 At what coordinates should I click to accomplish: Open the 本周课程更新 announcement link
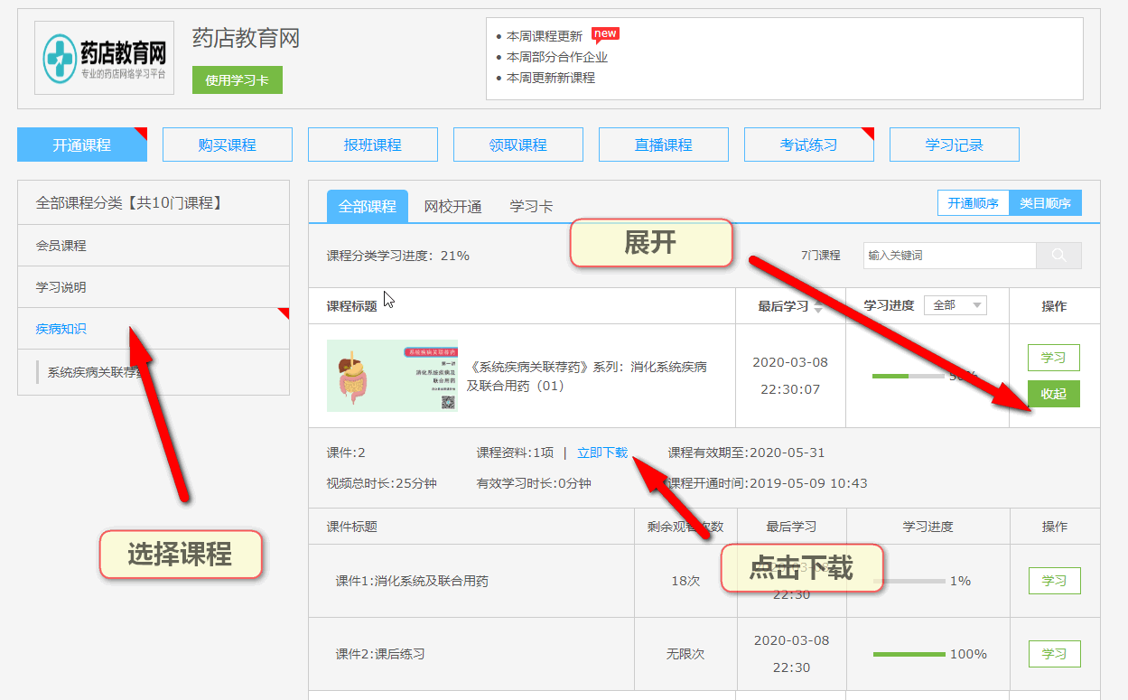(x=544, y=36)
